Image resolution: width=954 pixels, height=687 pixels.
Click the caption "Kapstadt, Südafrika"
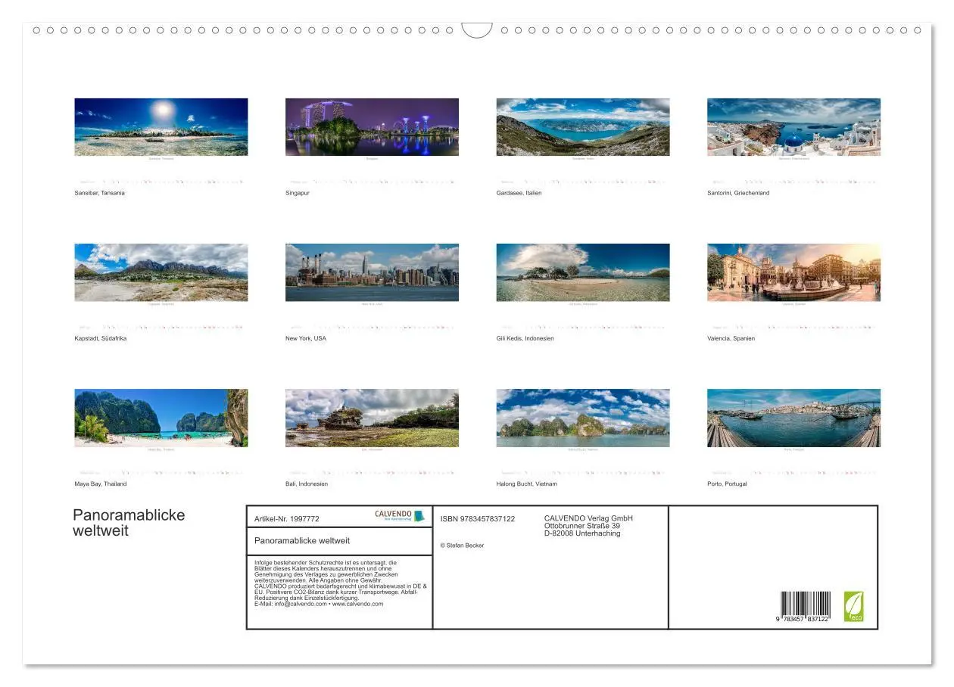(x=101, y=338)
